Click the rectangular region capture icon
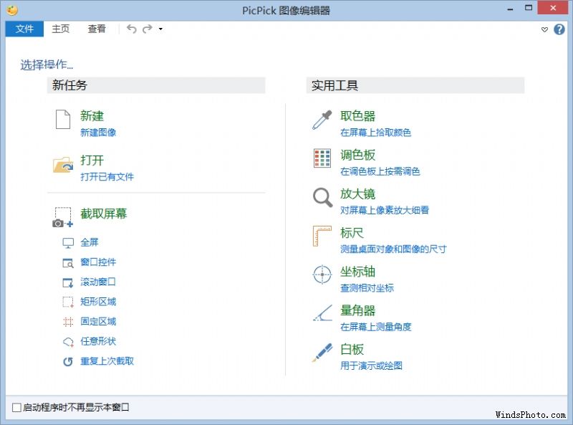573x425 pixels. (x=68, y=302)
